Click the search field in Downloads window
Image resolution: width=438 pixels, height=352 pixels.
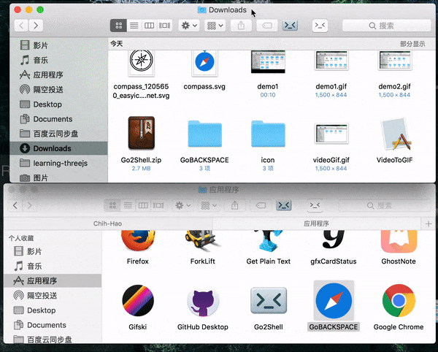387,26
